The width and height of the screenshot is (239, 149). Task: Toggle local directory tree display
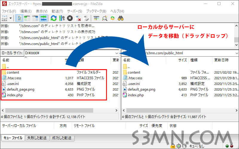click(27, 18)
